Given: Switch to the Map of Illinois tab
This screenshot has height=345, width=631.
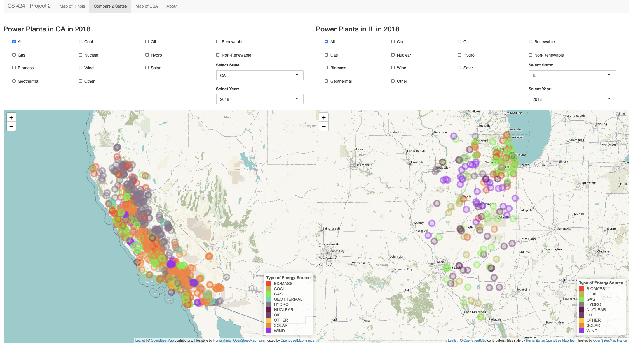Looking at the screenshot, I should (x=72, y=6).
